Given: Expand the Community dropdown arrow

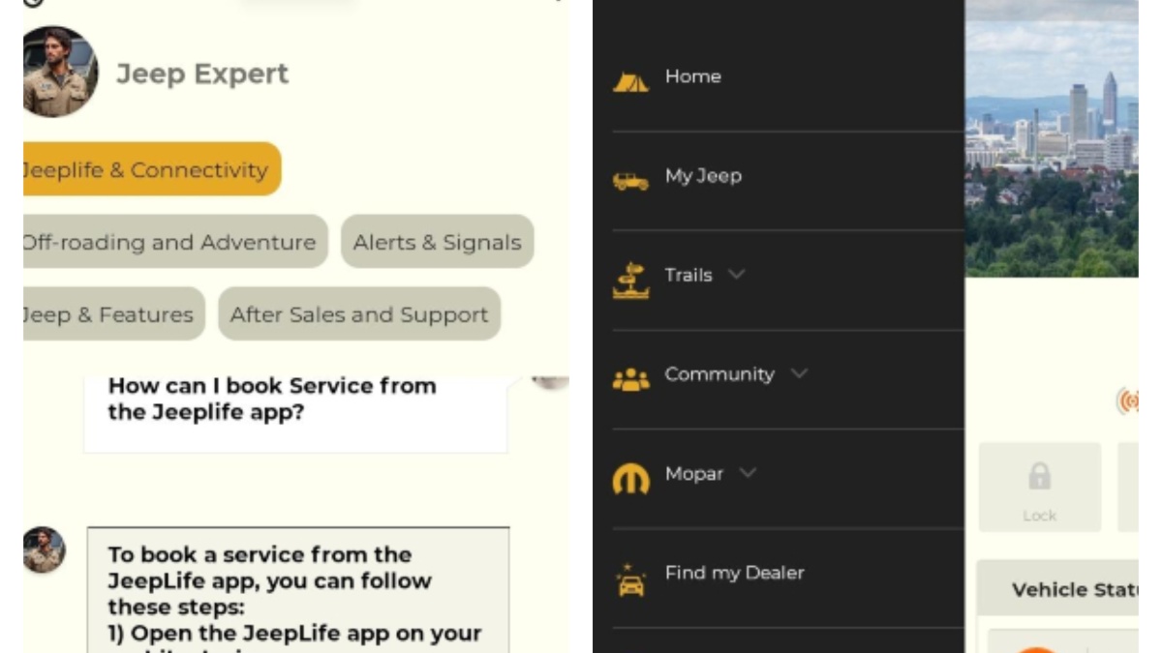Looking at the screenshot, I should 799,372.
